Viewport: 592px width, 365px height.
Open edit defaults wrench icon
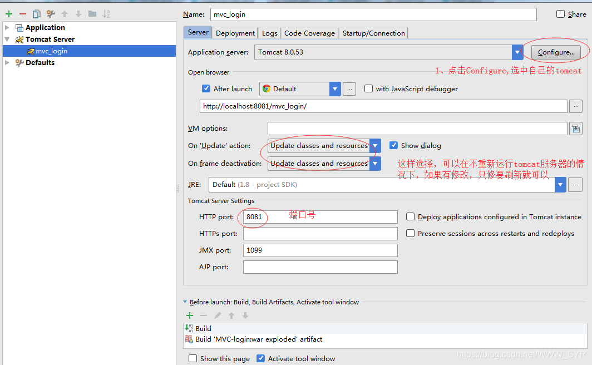pyautogui.click(x=51, y=14)
